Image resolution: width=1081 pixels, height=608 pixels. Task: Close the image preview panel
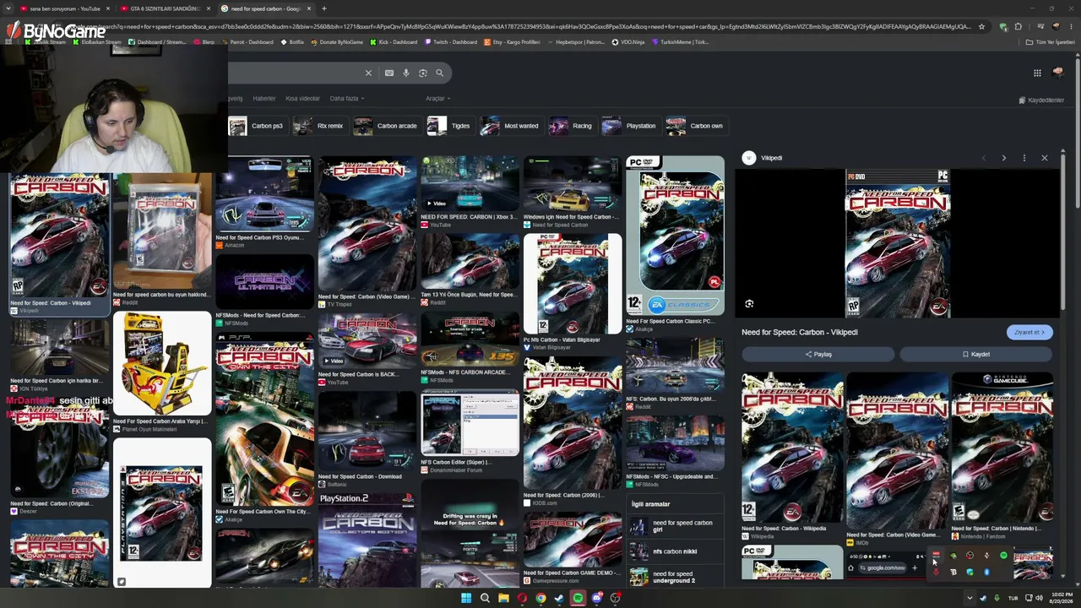point(1045,158)
